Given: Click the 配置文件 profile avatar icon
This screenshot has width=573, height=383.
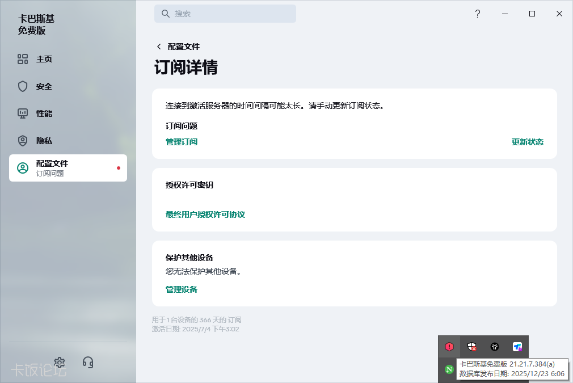Looking at the screenshot, I should pos(23,168).
